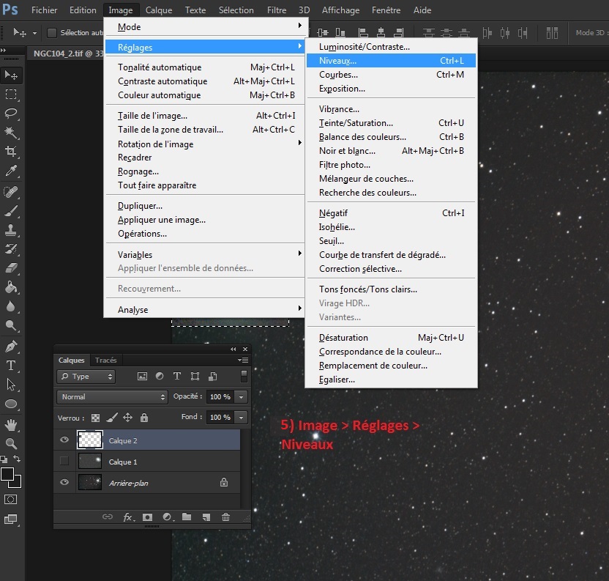Choose Courbes... in adjustments submenu
Screen dimensions: 609x581
click(x=391, y=75)
